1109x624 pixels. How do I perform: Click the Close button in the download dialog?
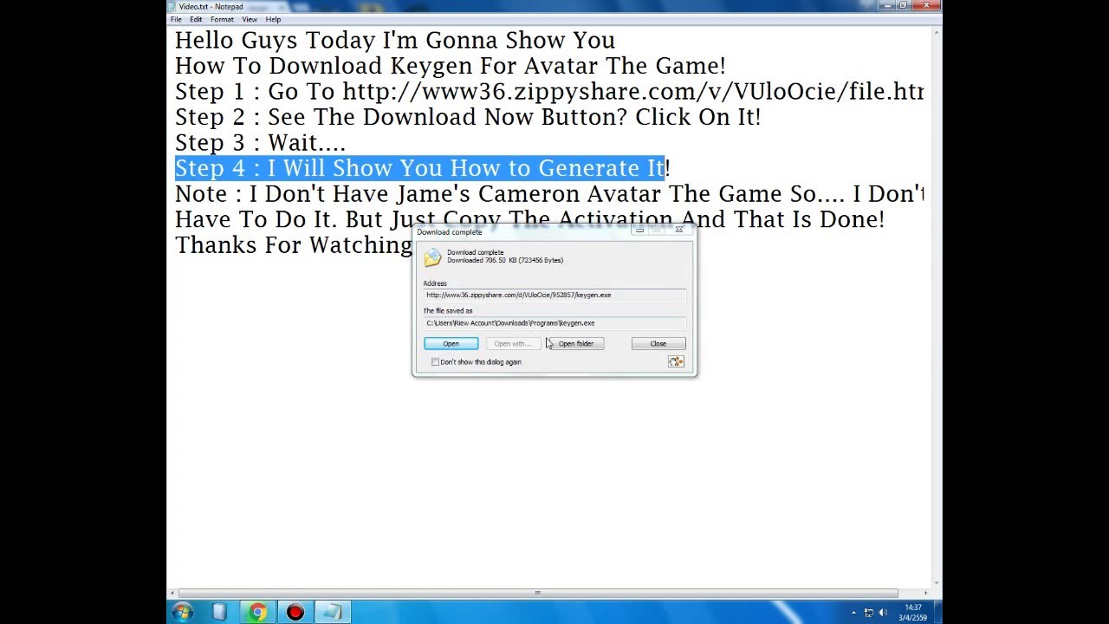pyautogui.click(x=658, y=344)
